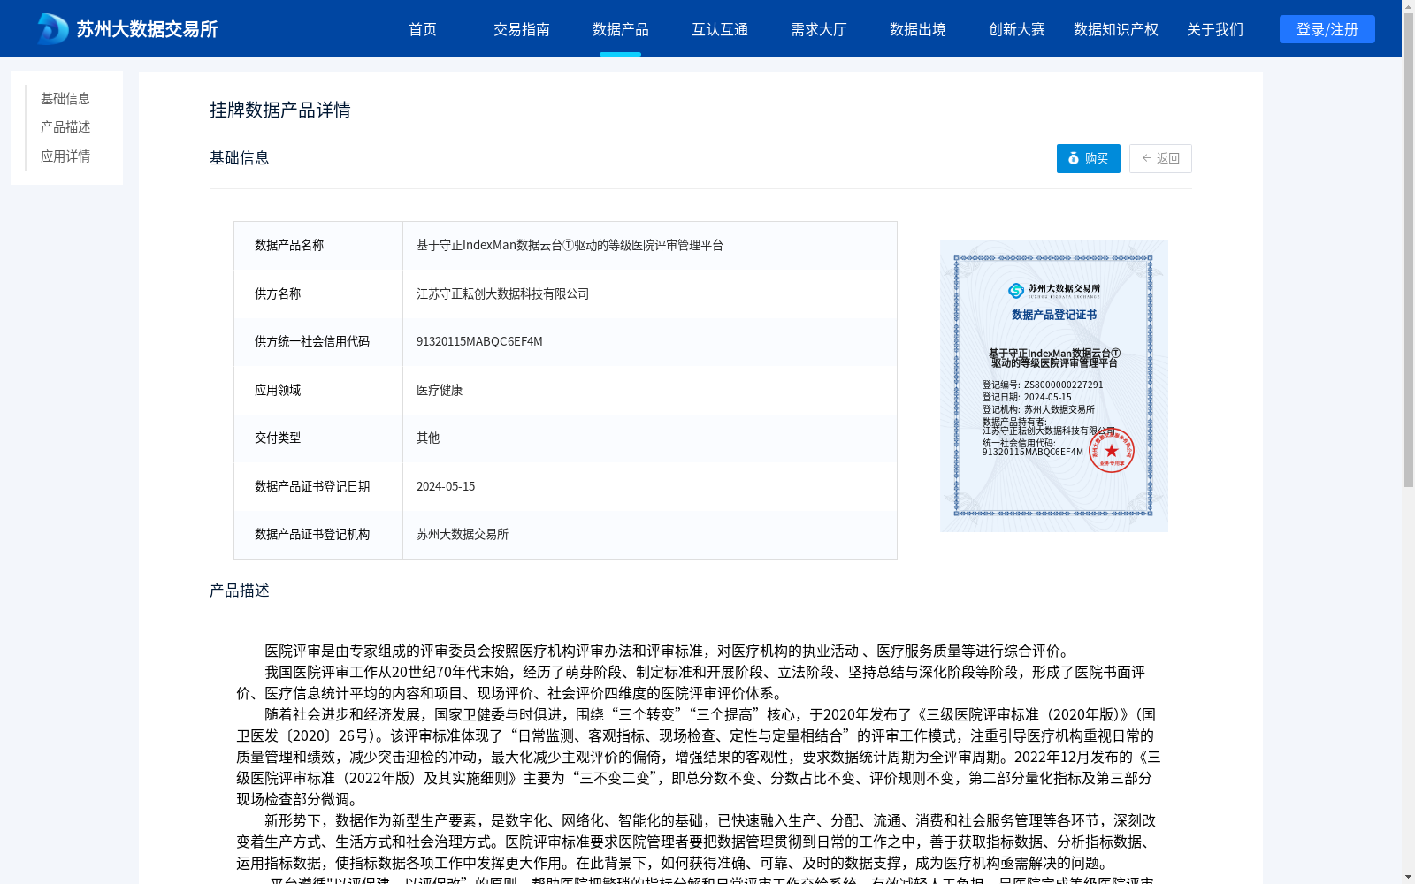Select the product name cell text 基于守正IndexMan数据云台
The height and width of the screenshot is (884, 1415).
pos(570,245)
